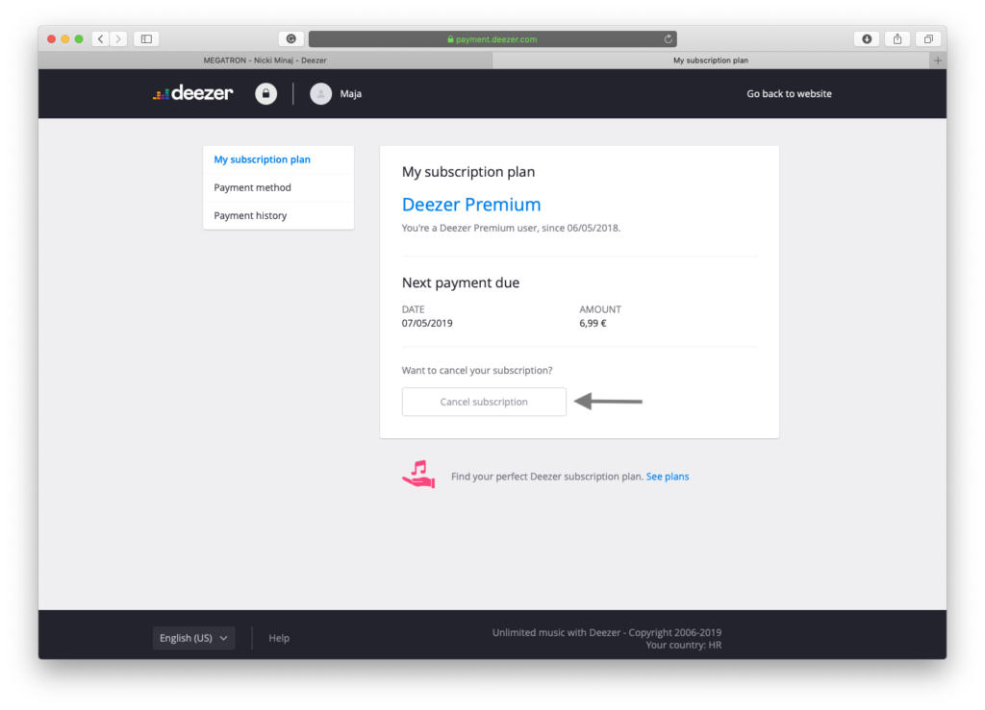Click Maja's profile avatar

coord(320,93)
